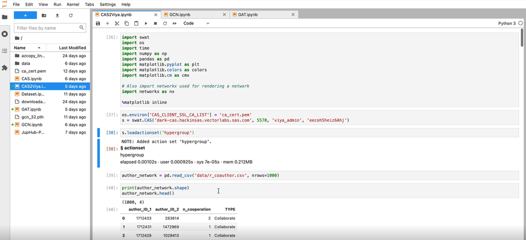Click the upload files icon in file browser
The width and height of the screenshot is (526, 240).
pyautogui.click(x=57, y=15)
